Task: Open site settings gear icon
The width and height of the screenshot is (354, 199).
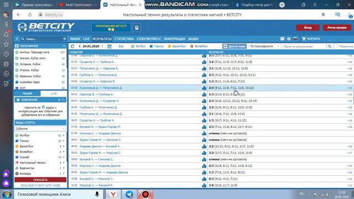Action: click(x=289, y=39)
